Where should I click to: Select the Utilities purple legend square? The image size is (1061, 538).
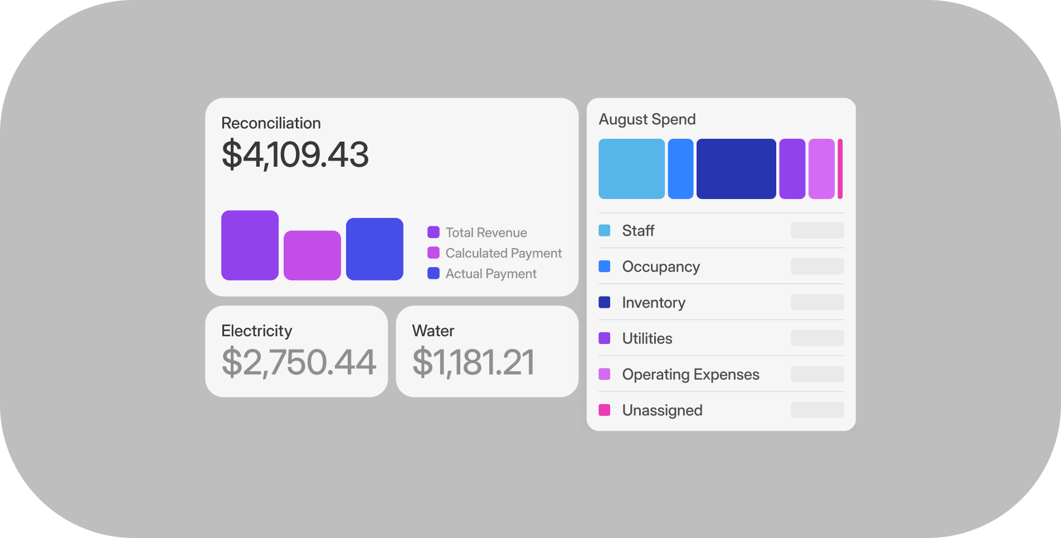coord(604,338)
